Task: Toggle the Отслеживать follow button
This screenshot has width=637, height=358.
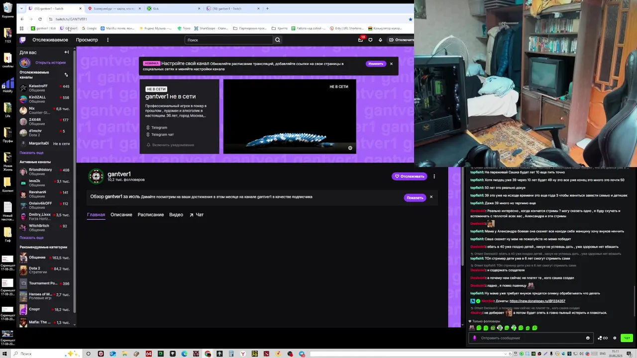Action: [410, 176]
